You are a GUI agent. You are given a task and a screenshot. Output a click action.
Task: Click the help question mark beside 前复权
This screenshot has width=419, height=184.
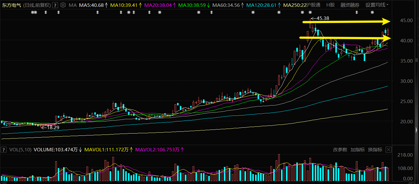pos(55,5)
